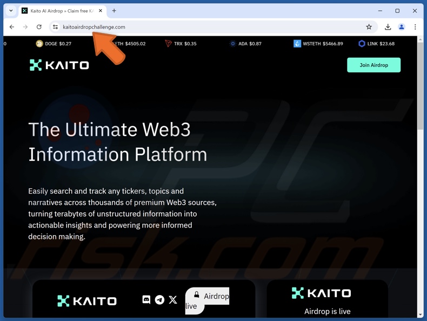
Task: Click the ADA Cardano ticker icon
Action: pyautogui.click(x=233, y=44)
